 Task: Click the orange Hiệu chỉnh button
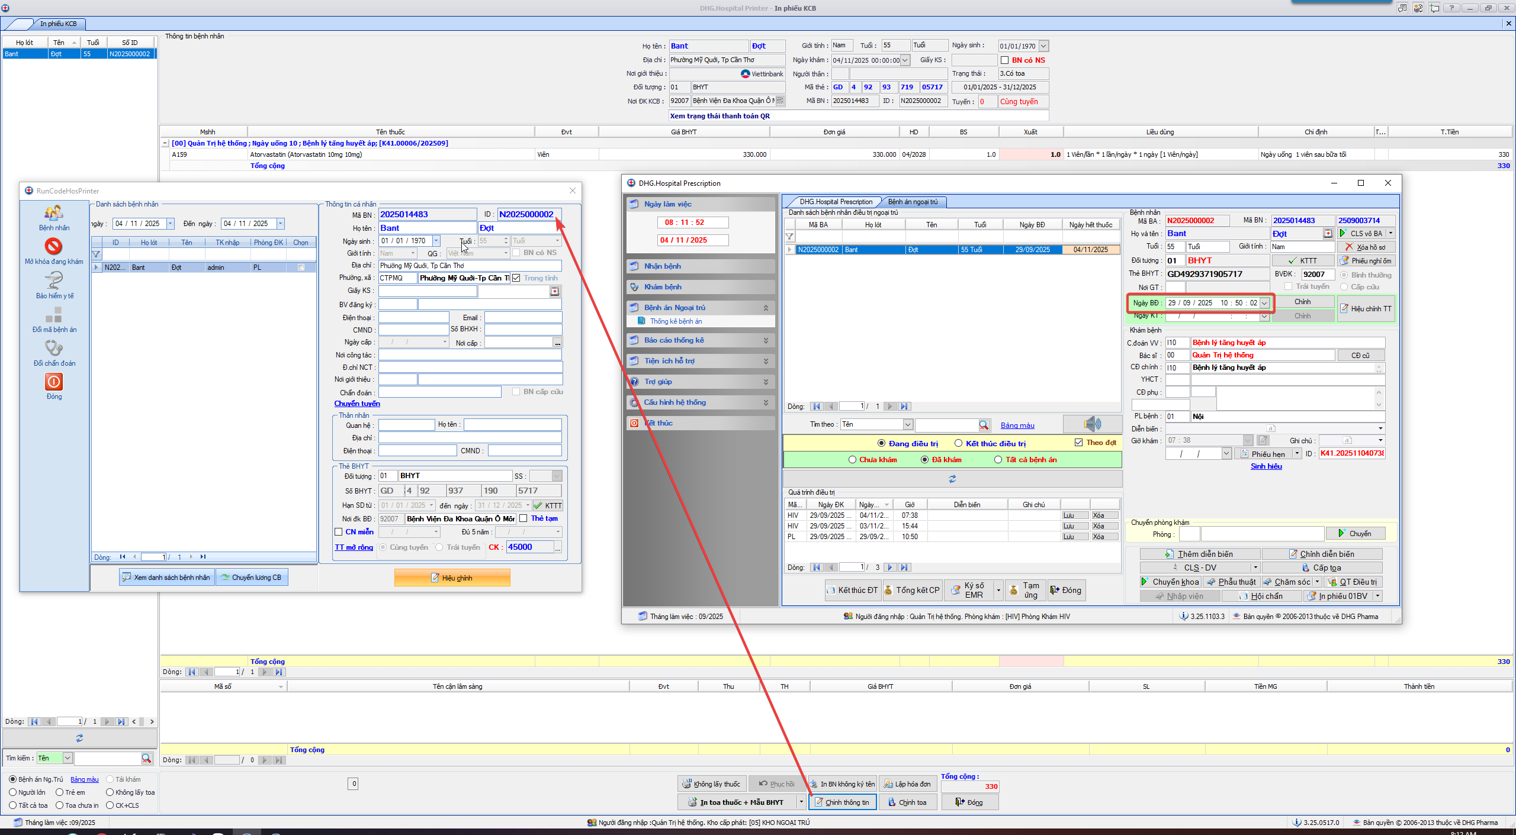(452, 578)
